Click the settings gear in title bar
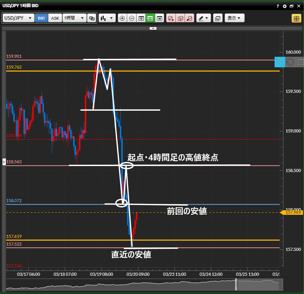Image resolution: width=304 pixels, height=294 pixels. (x=284, y=6)
